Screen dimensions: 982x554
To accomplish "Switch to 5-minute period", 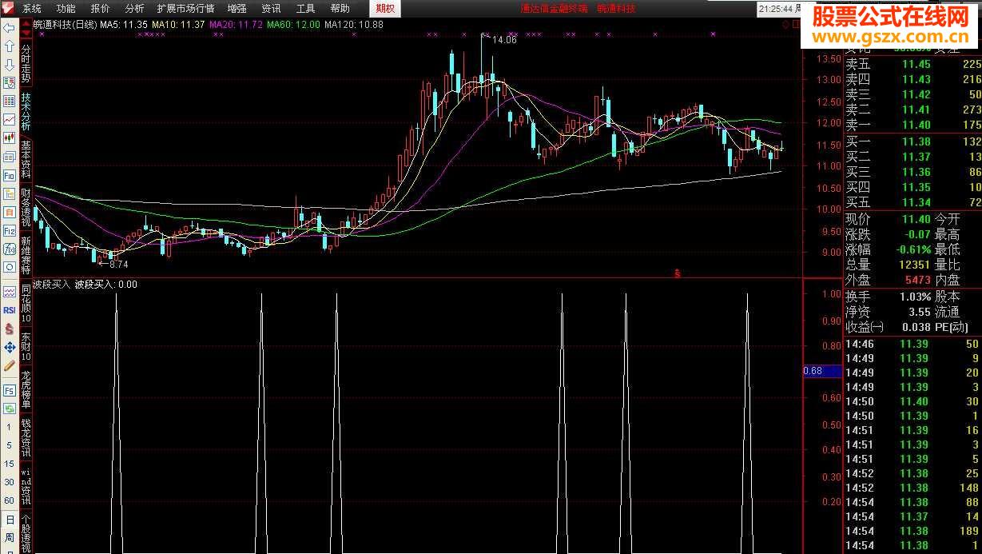I will (10, 445).
